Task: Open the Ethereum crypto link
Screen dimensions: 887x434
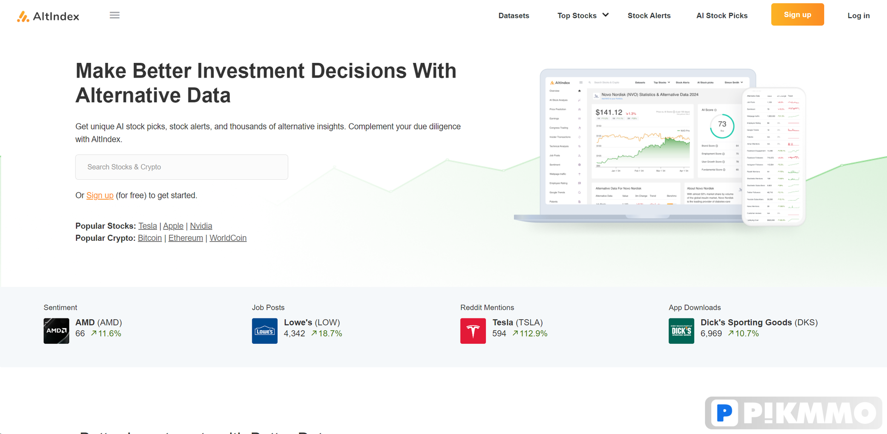Action: (x=186, y=238)
